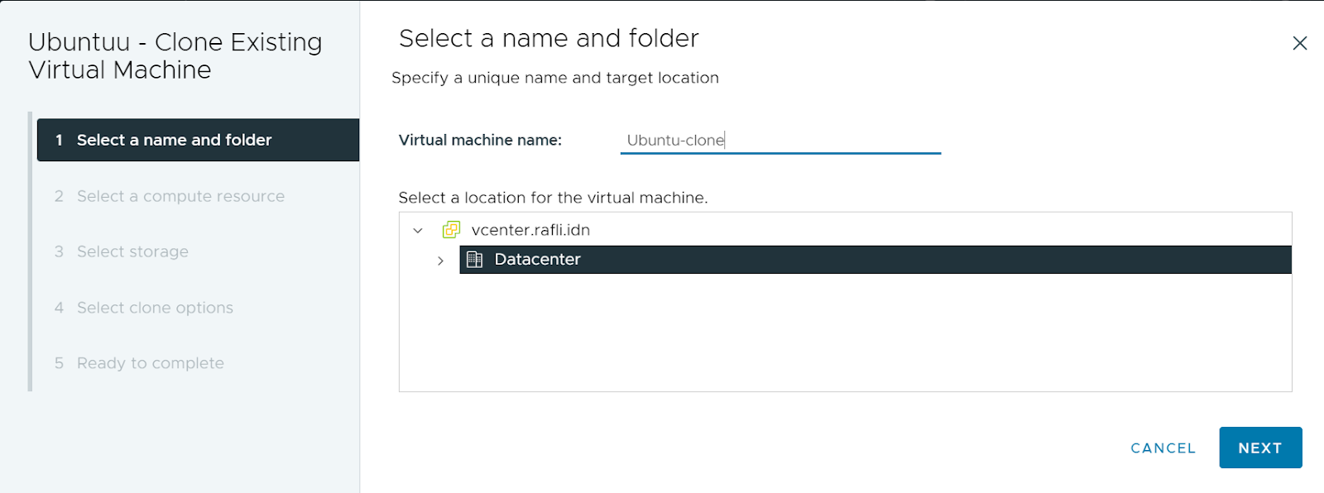Click the CANCEL button
1324x493 pixels.
(1163, 448)
